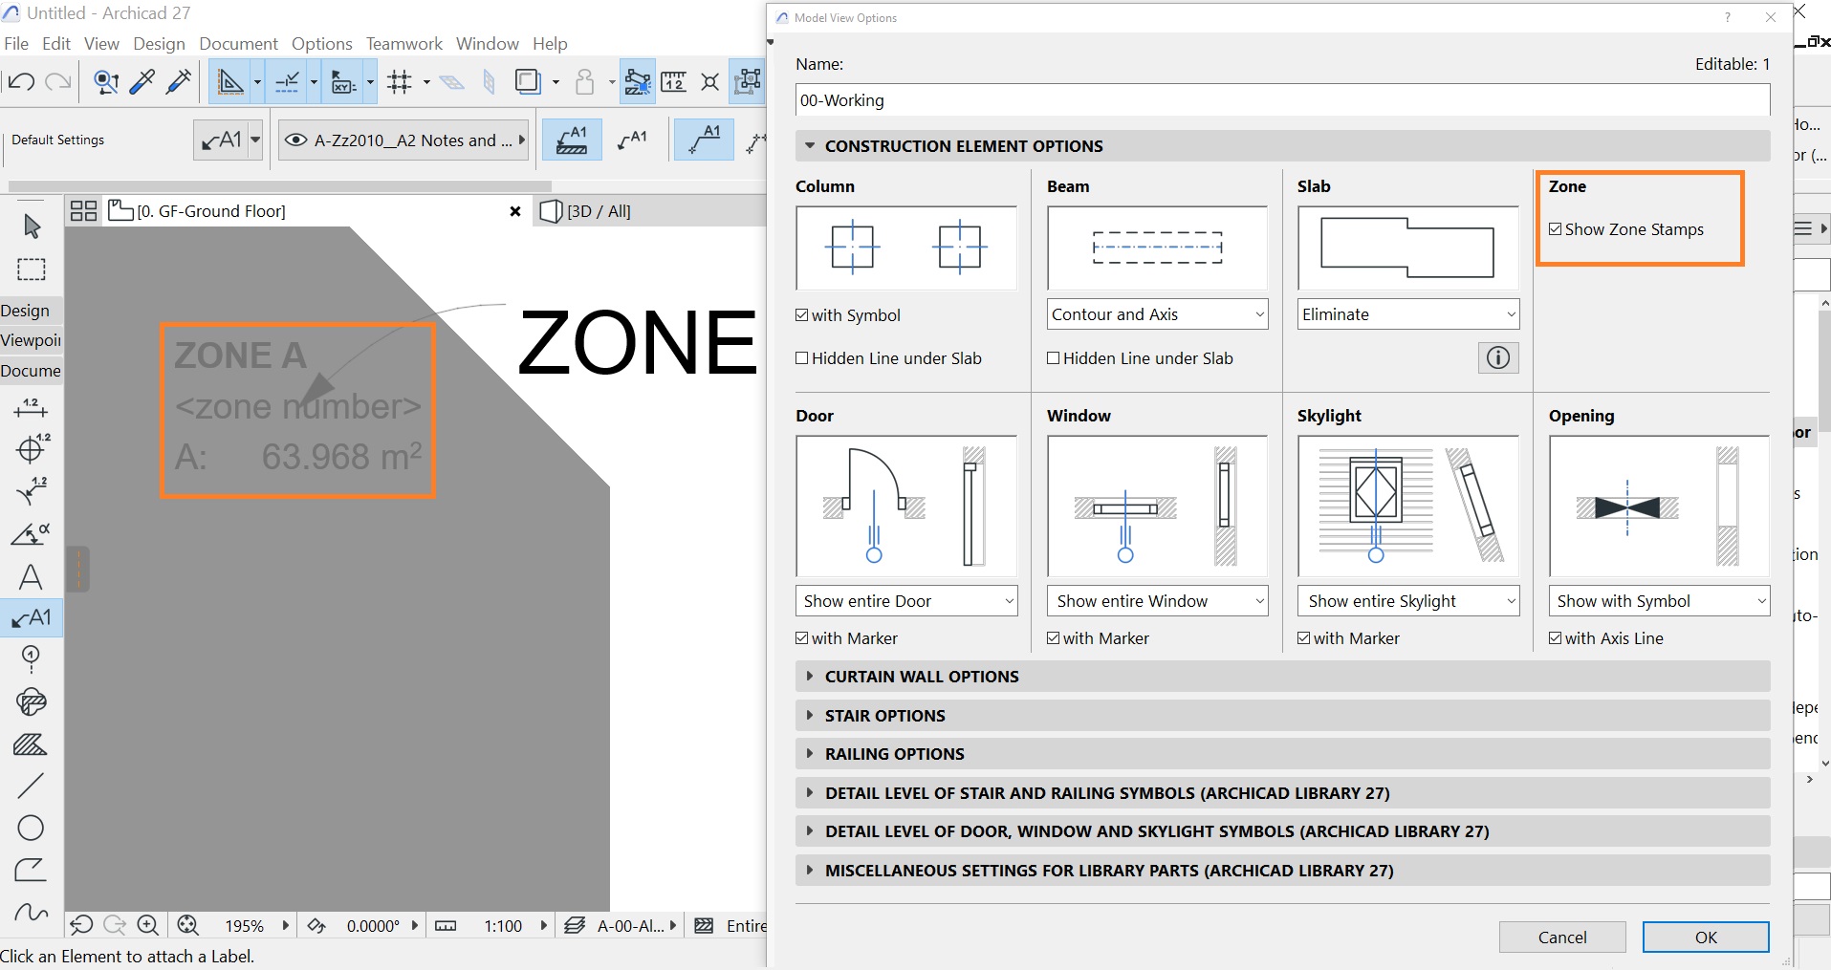
Task: Click the Name field 00-Working
Action: pos(1282,100)
